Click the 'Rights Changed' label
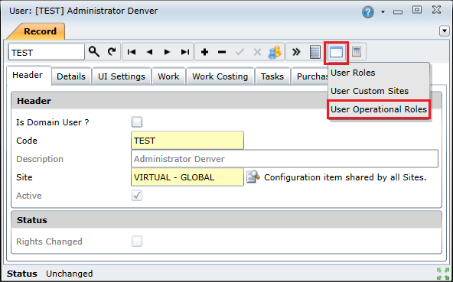Viewport: 453px width, 282px height. (49, 241)
